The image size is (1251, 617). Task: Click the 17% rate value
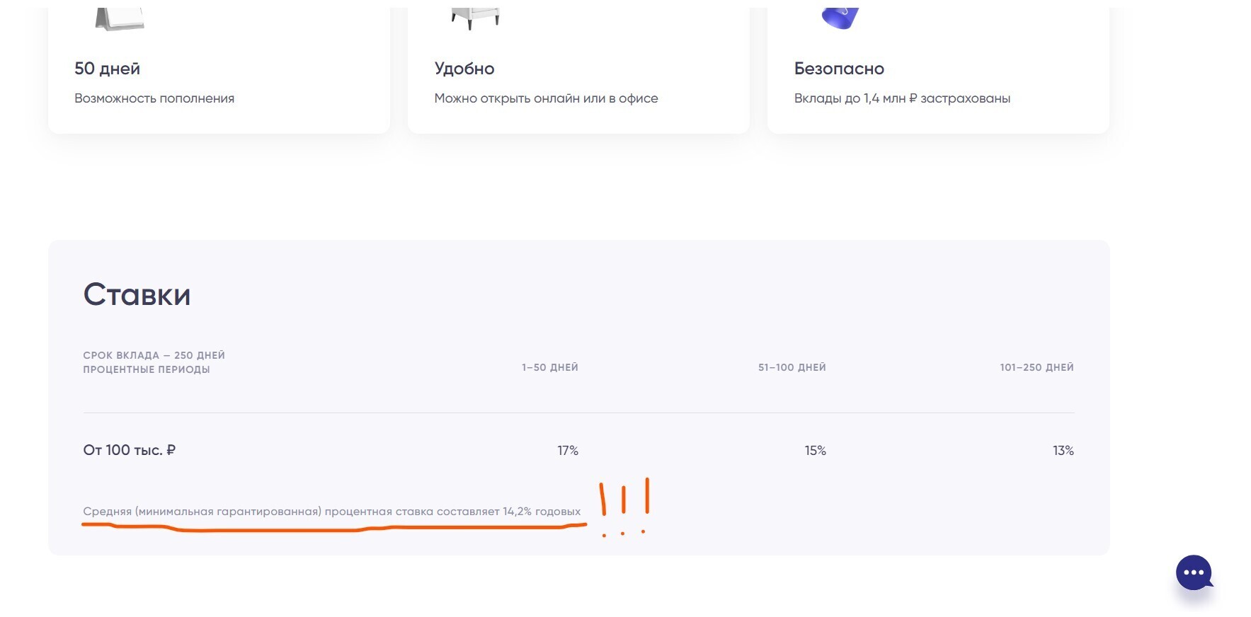[568, 451]
